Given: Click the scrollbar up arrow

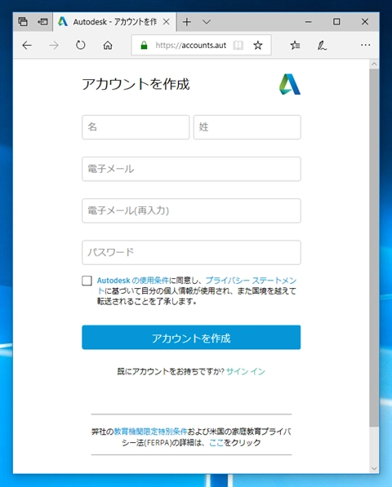Looking at the screenshot, I should click(x=374, y=64).
